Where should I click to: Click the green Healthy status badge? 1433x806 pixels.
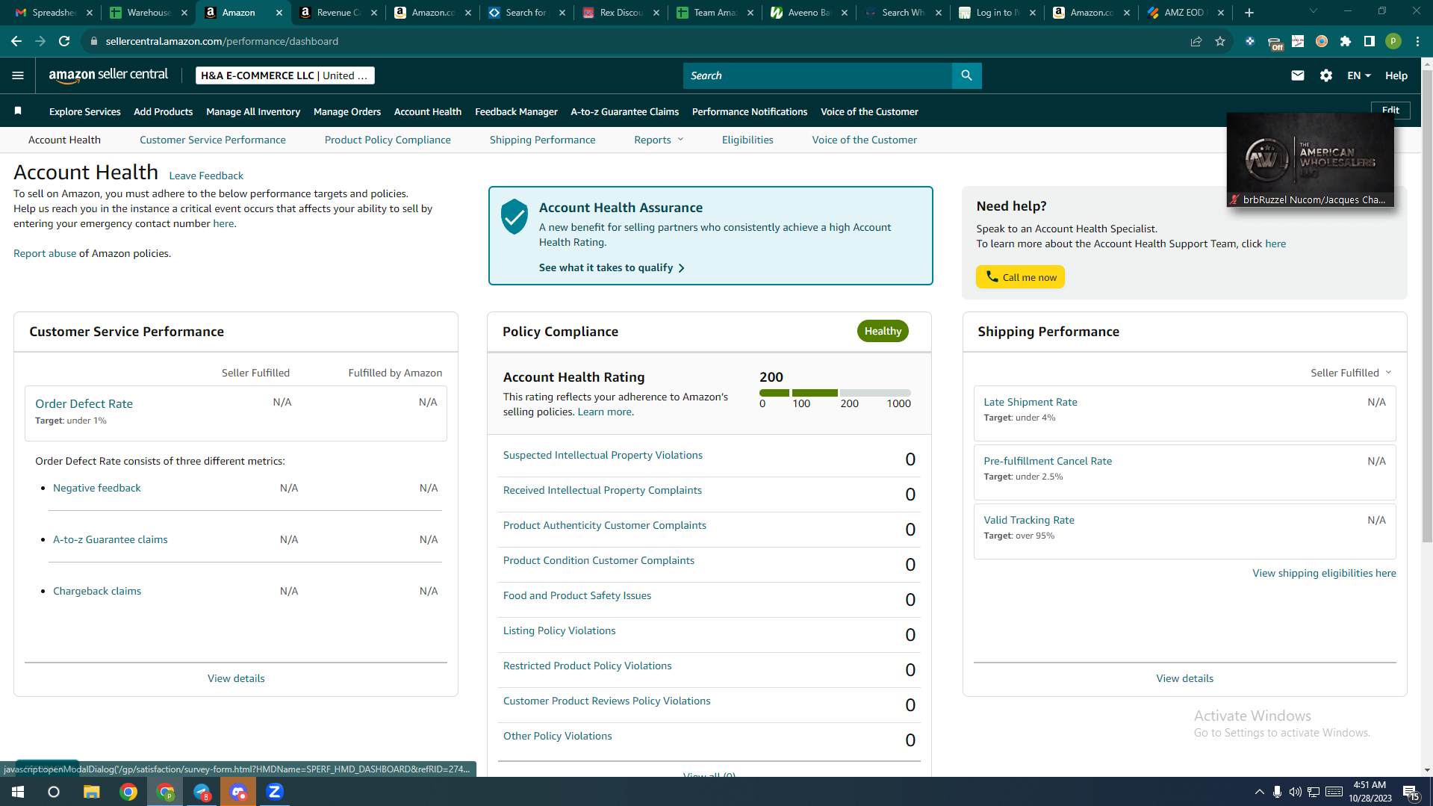[883, 331]
